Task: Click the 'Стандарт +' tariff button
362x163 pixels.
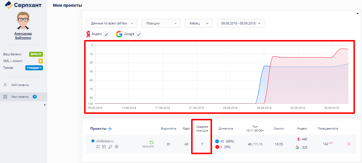Action: (34, 68)
